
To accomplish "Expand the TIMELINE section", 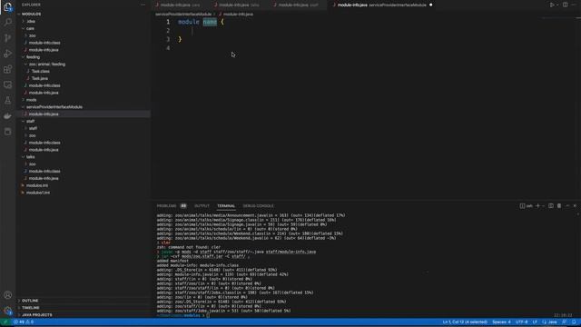I will point(30,308).
